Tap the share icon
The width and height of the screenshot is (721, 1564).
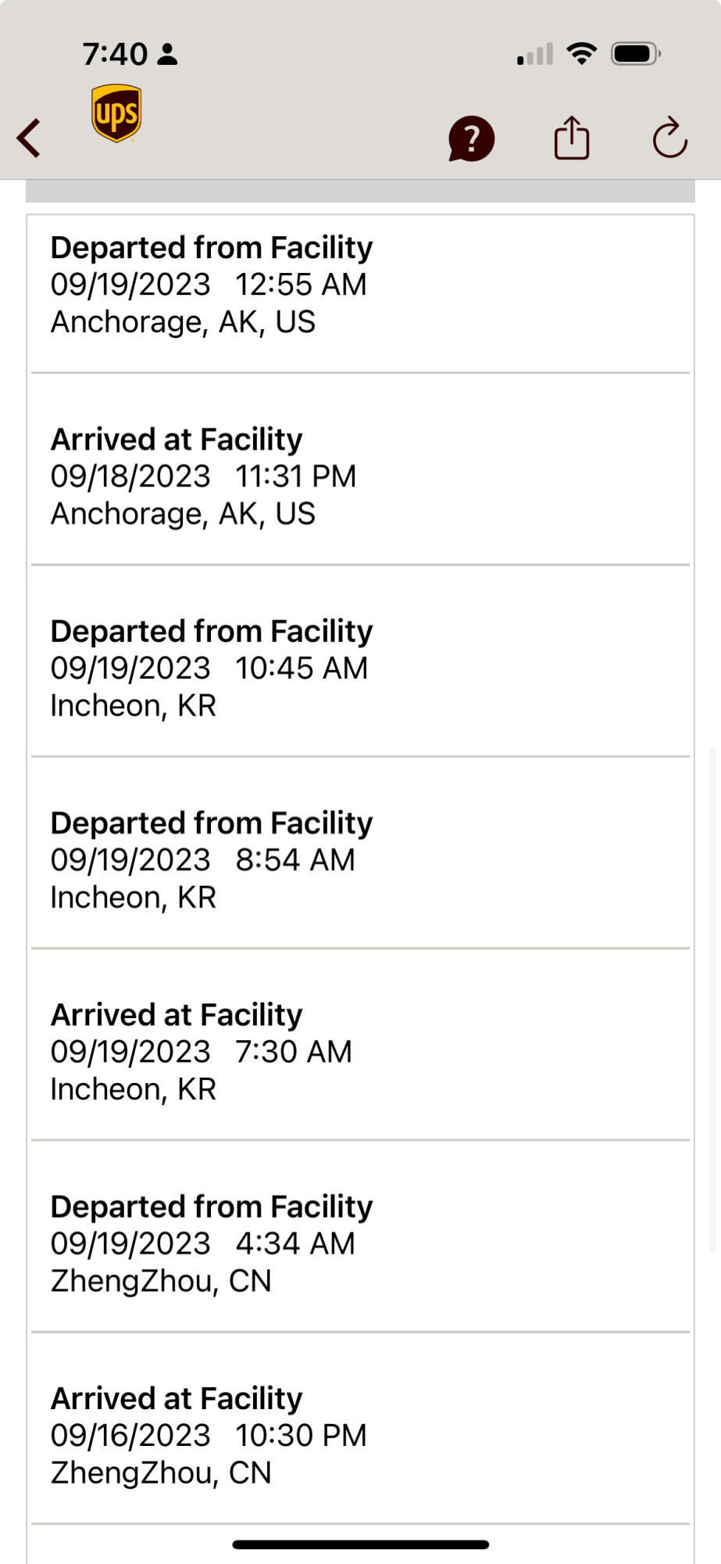coord(572,138)
